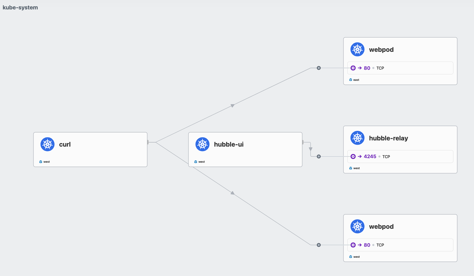Click connector circle leading to hubble-relay
474x276 pixels.
319,157
